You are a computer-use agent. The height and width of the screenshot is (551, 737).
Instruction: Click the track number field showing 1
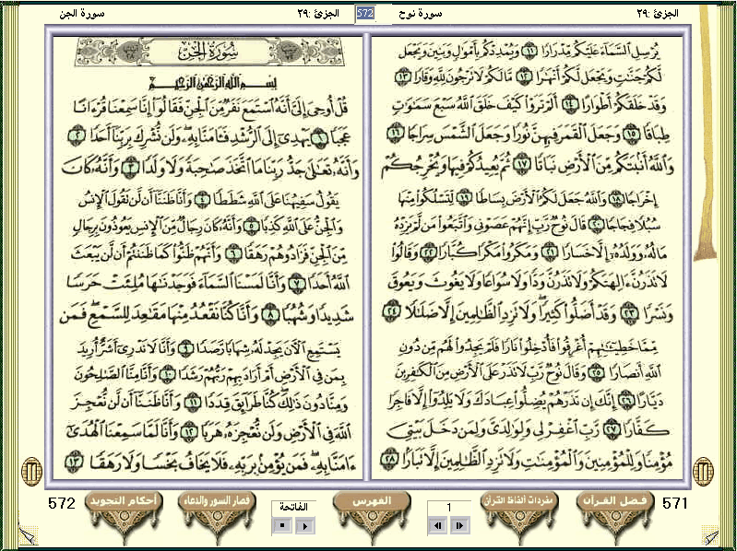[x=449, y=508]
